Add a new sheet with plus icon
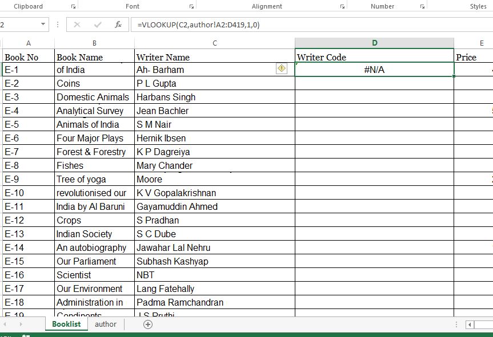The width and height of the screenshot is (493, 337). (148, 324)
